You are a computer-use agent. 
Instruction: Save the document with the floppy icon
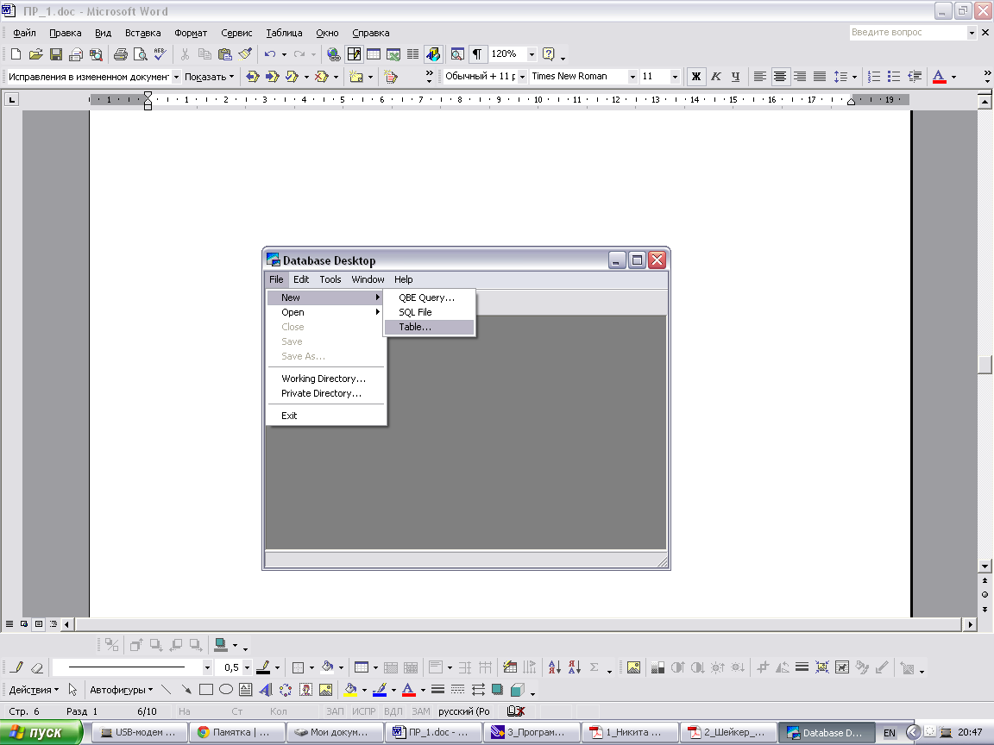point(56,54)
